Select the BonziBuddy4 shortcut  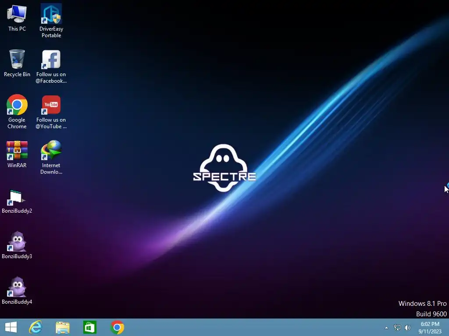tap(17, 290)
